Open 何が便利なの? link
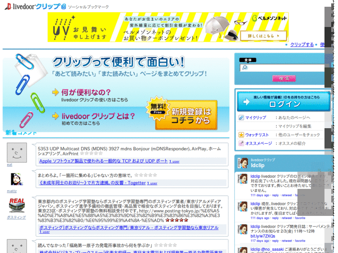 pos(86,92)
